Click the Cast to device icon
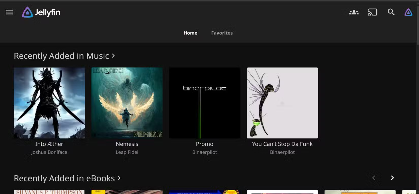This screenshot has width=419, height=194. tap(373, 12)
